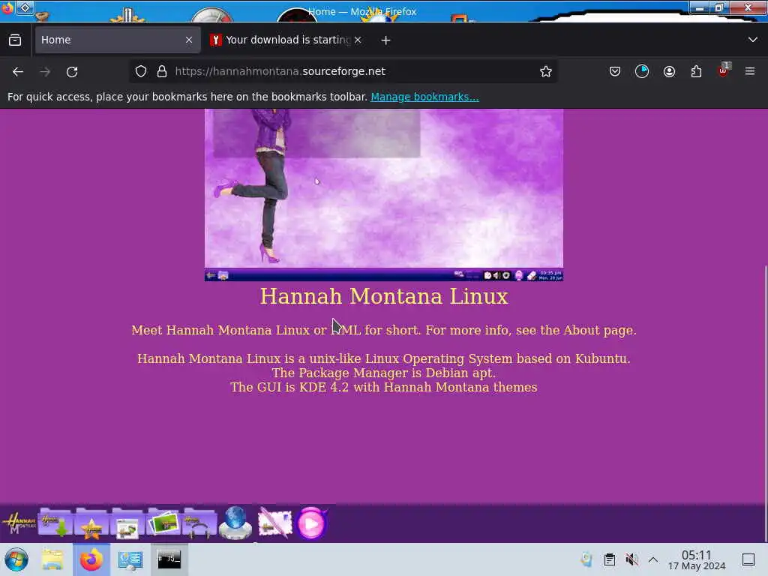The image size is (768, 576).
Task: Open system settings taskbar icon
Action: coord(130,559)
